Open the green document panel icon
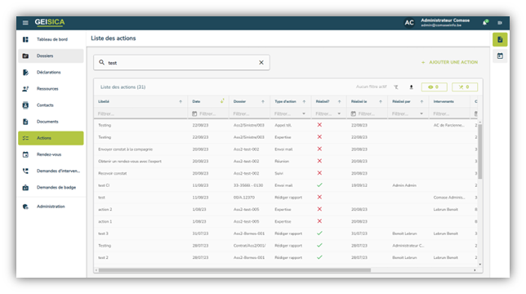Screen dimensions: 526x294 (500, 39)
